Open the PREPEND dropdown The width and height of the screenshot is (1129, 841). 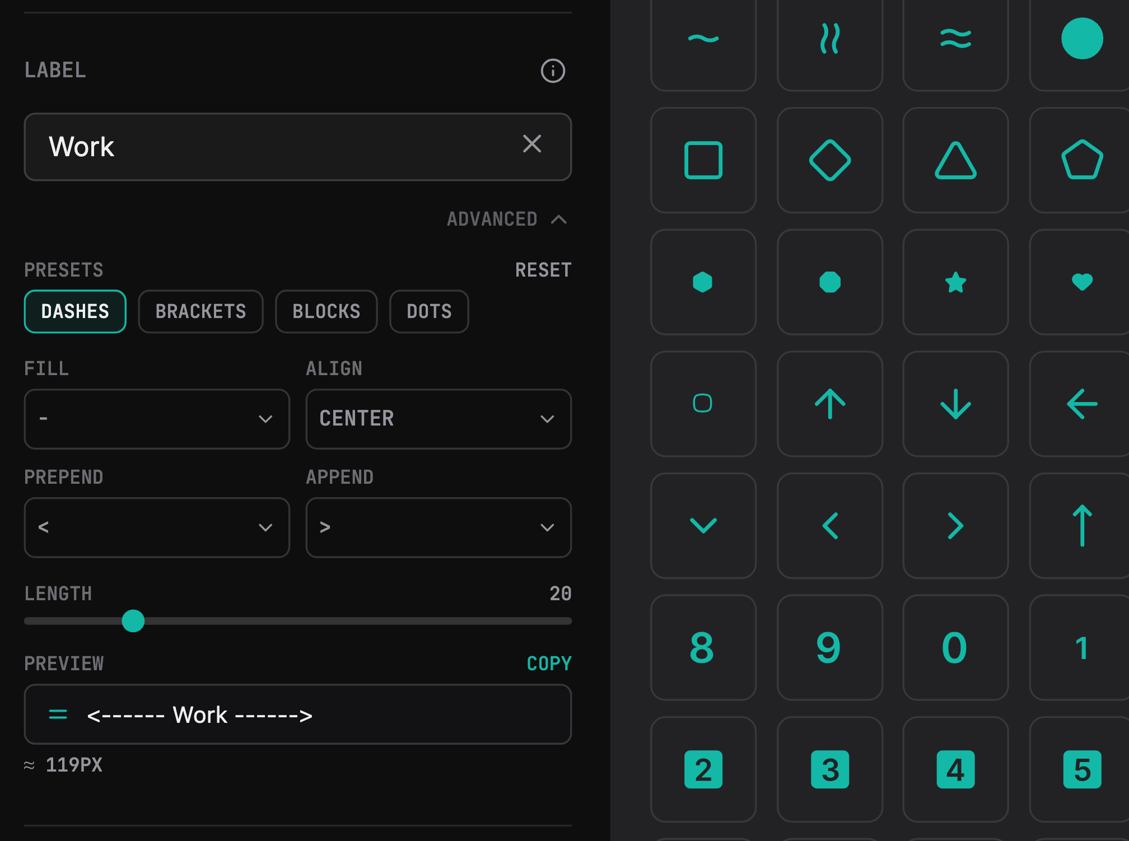point(157,527)
